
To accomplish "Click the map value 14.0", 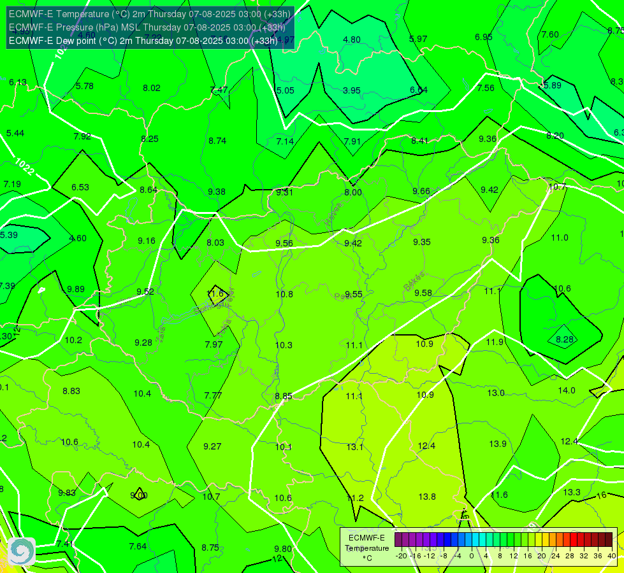I will (567, 390).
